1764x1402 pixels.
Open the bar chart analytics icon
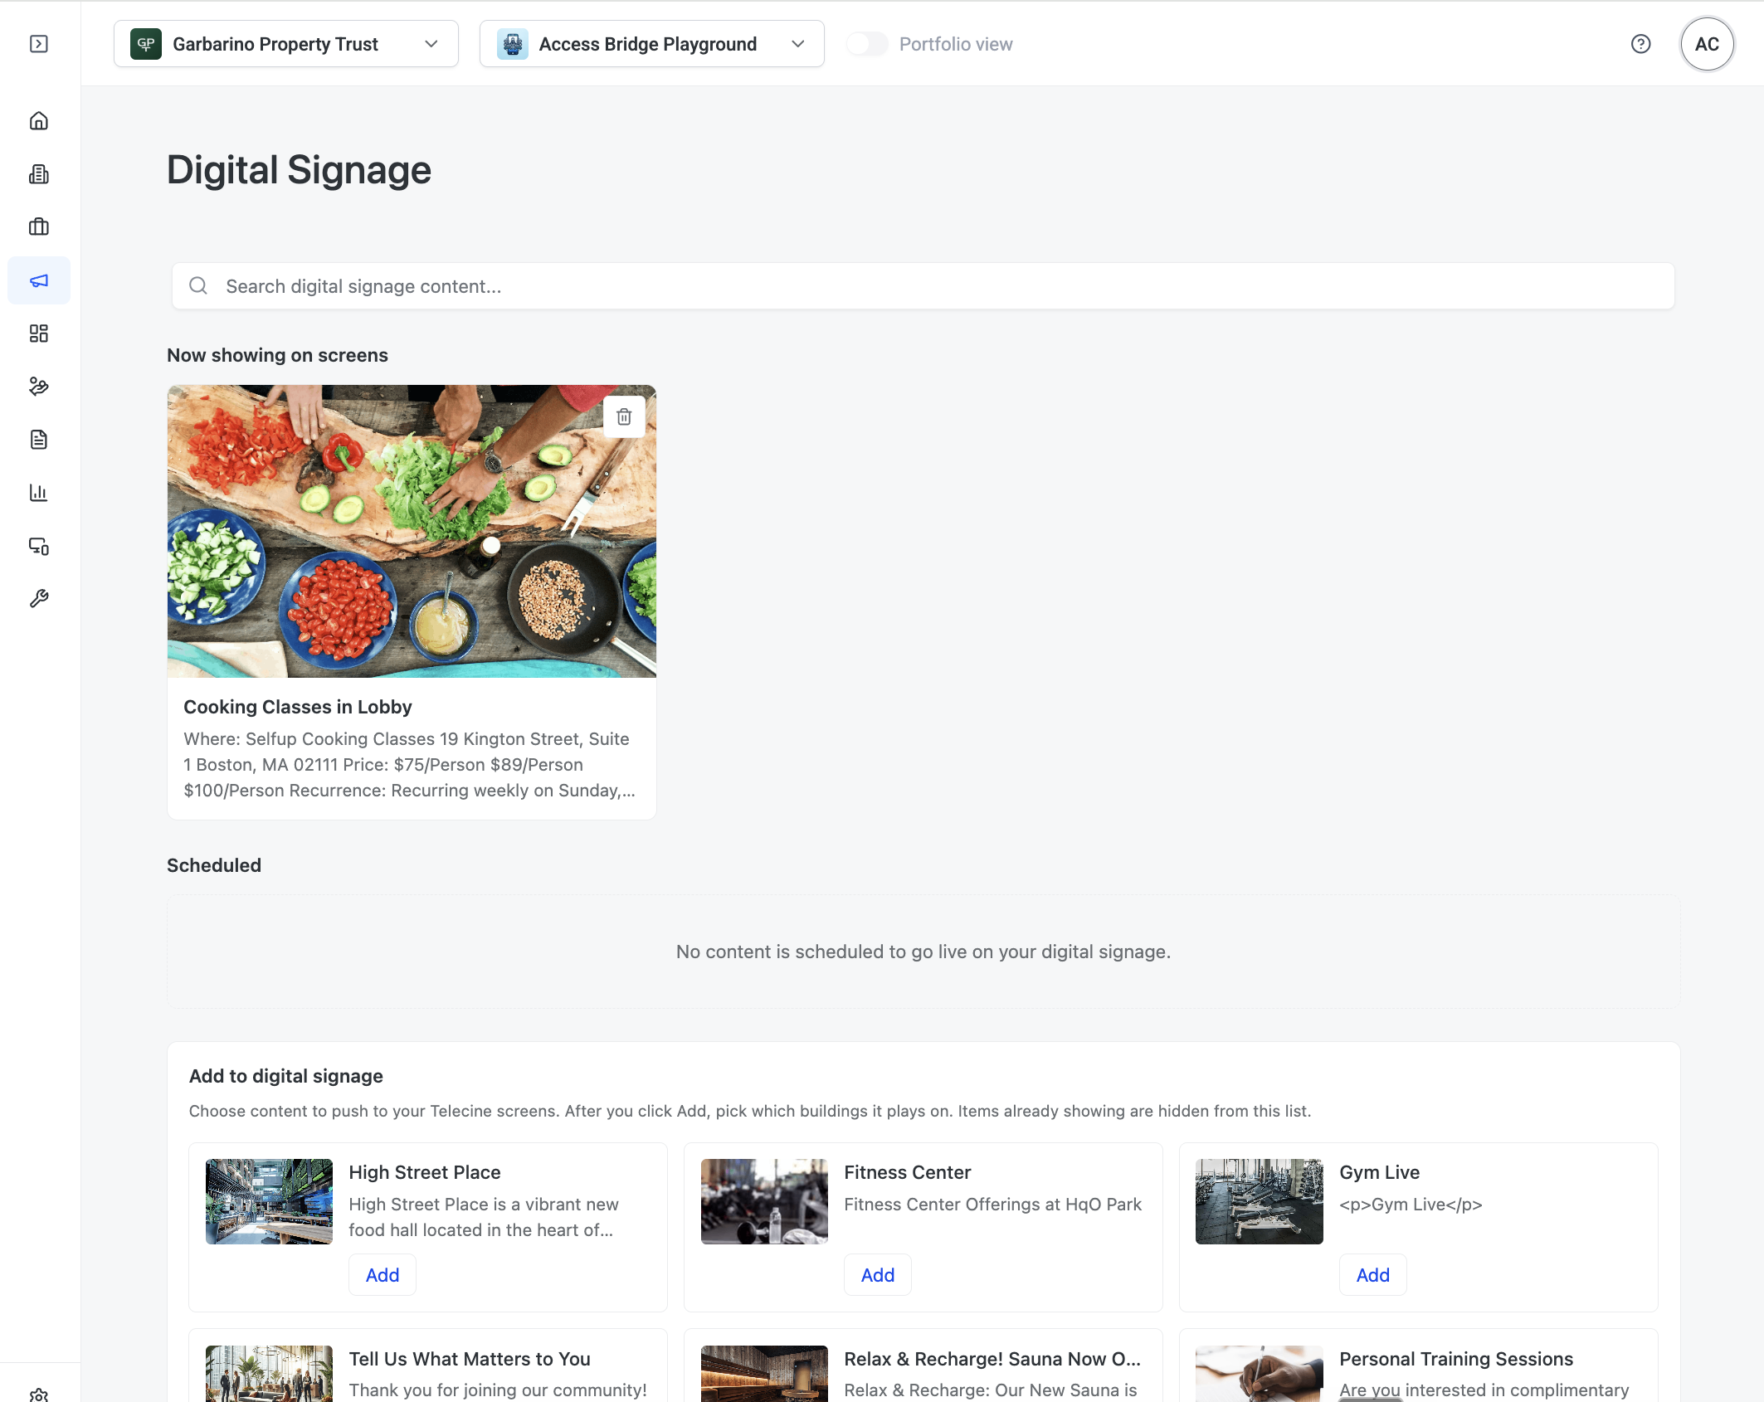tap(39, 493)
